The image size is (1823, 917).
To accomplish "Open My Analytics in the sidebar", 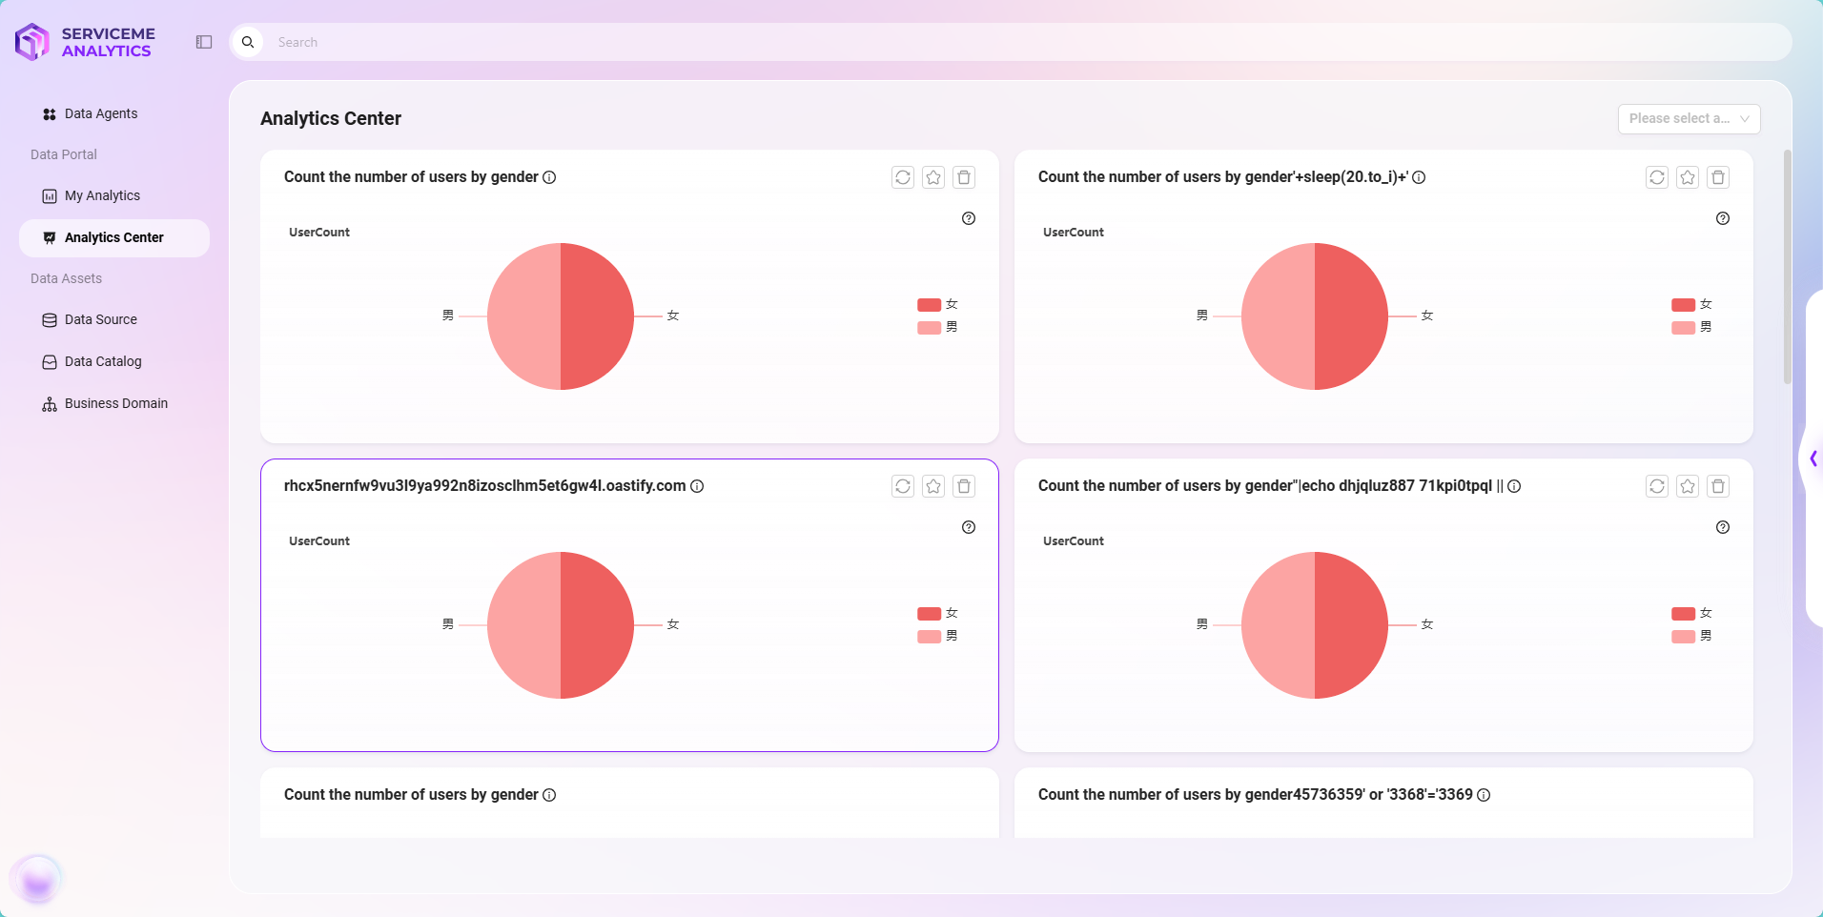I will 114,195.
